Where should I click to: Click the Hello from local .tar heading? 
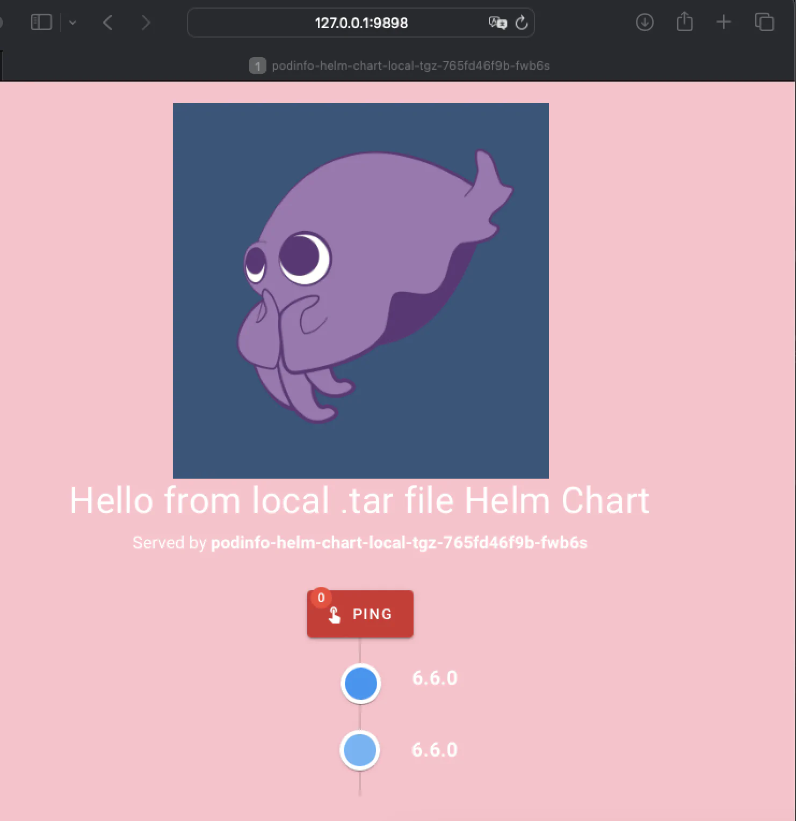tap(359, 501)
